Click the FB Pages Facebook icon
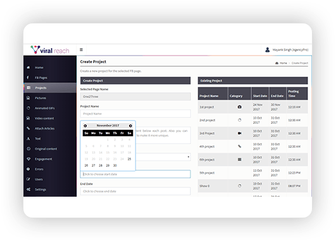The image size is (336, 241). tap(28, 78)
